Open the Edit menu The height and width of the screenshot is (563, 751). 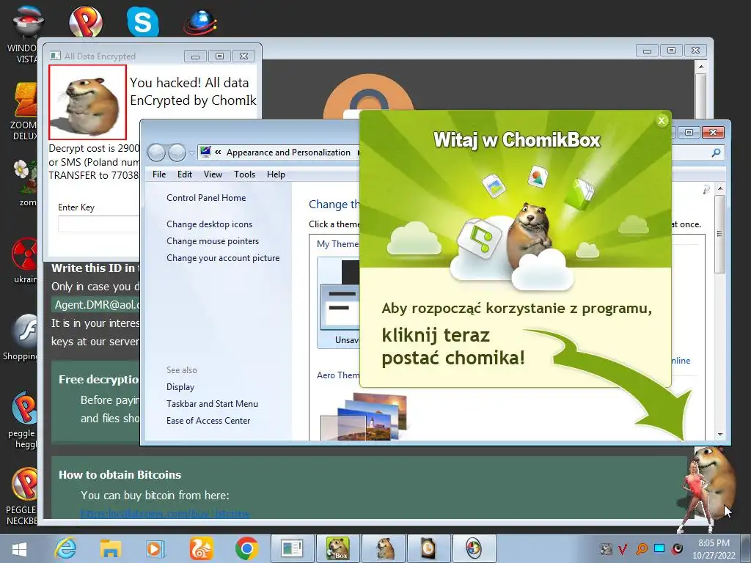point(184,174)
